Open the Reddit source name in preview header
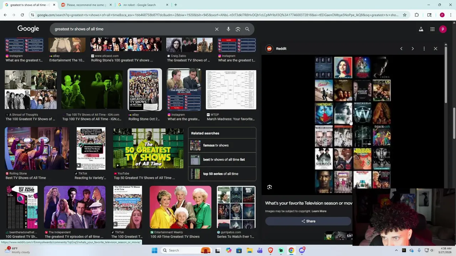The height and width of the screenshot is (256, 456). pos(281,49)
